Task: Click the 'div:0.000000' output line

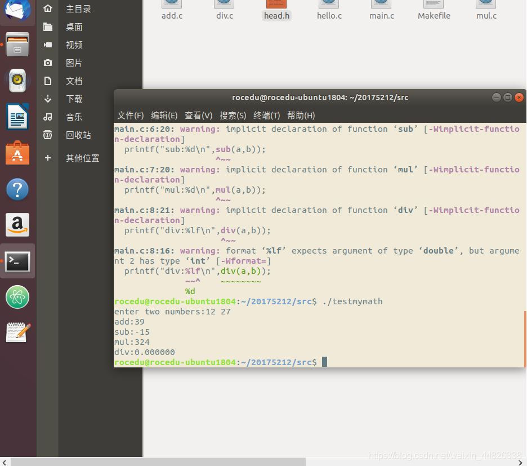Action: coord(145,352)
